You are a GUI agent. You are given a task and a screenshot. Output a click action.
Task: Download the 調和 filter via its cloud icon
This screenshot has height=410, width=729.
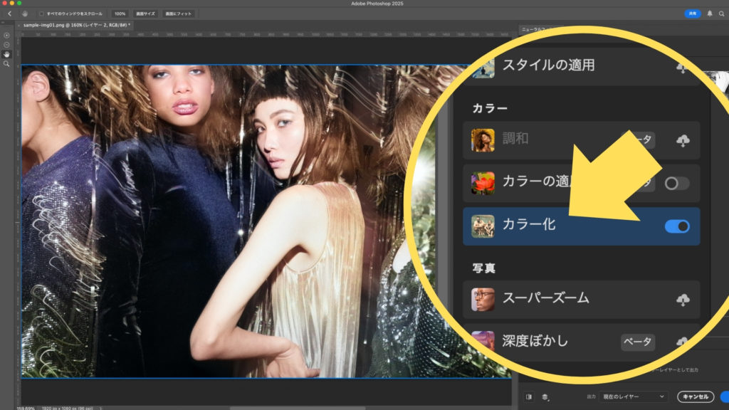[x=682, y=141]
